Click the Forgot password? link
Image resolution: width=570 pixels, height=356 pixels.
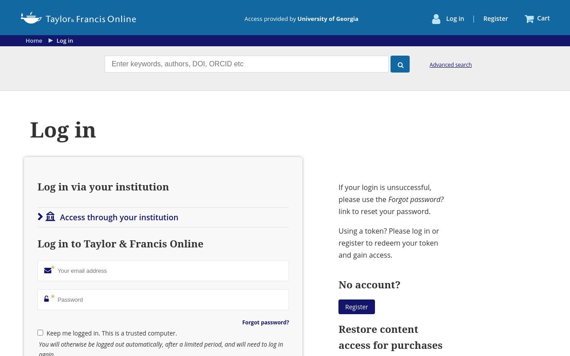[x=265, y=322]
